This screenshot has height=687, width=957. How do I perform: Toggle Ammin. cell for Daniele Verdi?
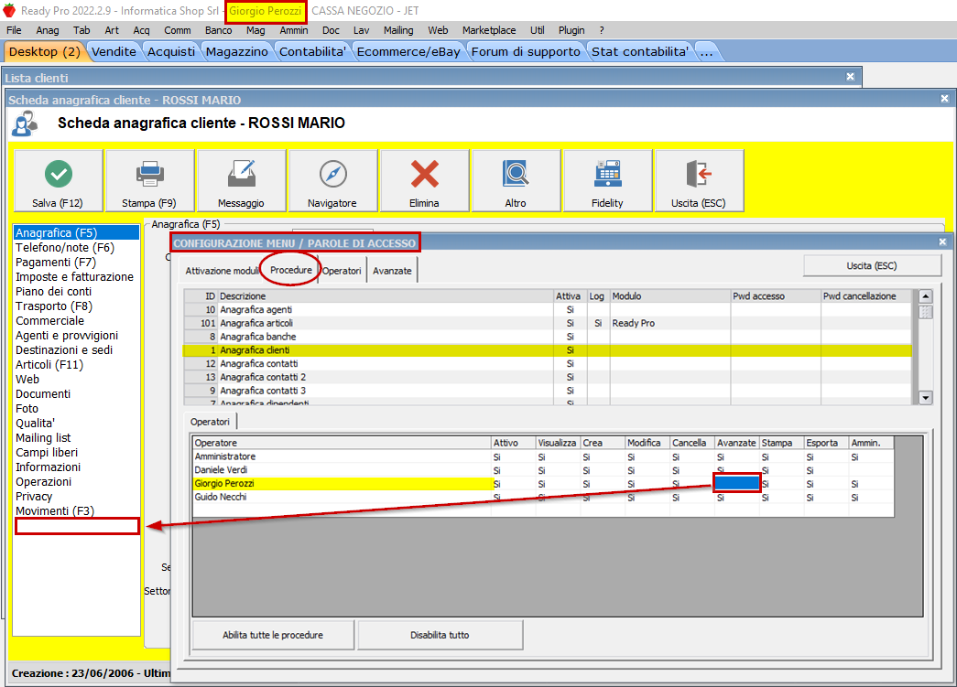tap(871, 470)
